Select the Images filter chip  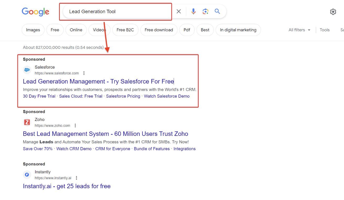point(33,30)
